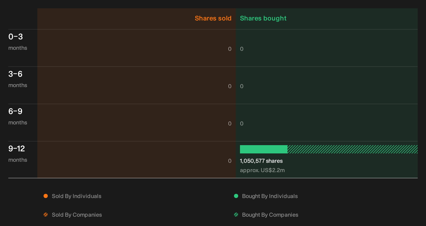Click the orange Sold By Individuals legend dot
The image size is (426, 226).
pyautogui.click(x=46, y=196)
